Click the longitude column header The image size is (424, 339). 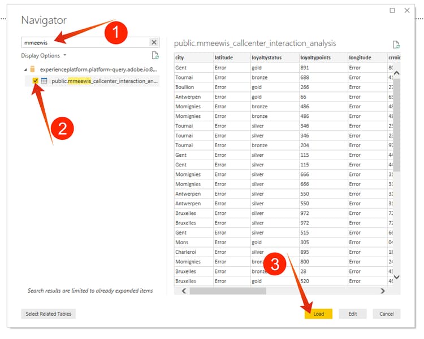(x=367, y=58)
